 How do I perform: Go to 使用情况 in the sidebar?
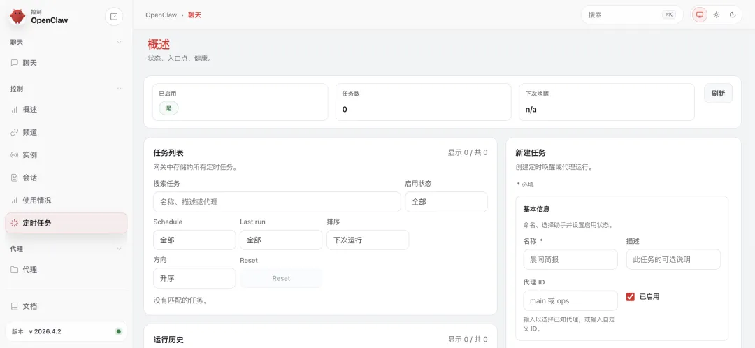66,201
